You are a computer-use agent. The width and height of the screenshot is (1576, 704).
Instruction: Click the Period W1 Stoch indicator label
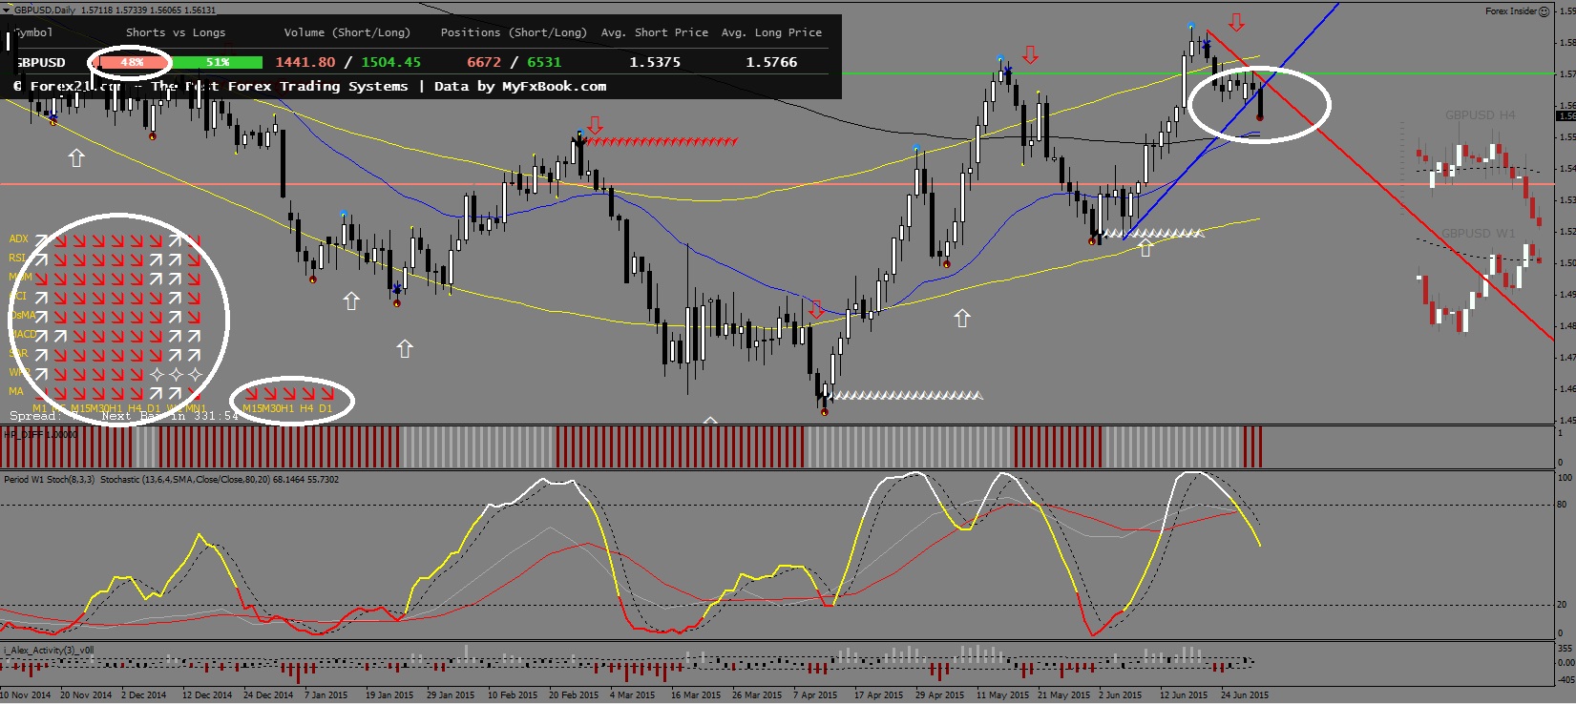tap(49, 479)
